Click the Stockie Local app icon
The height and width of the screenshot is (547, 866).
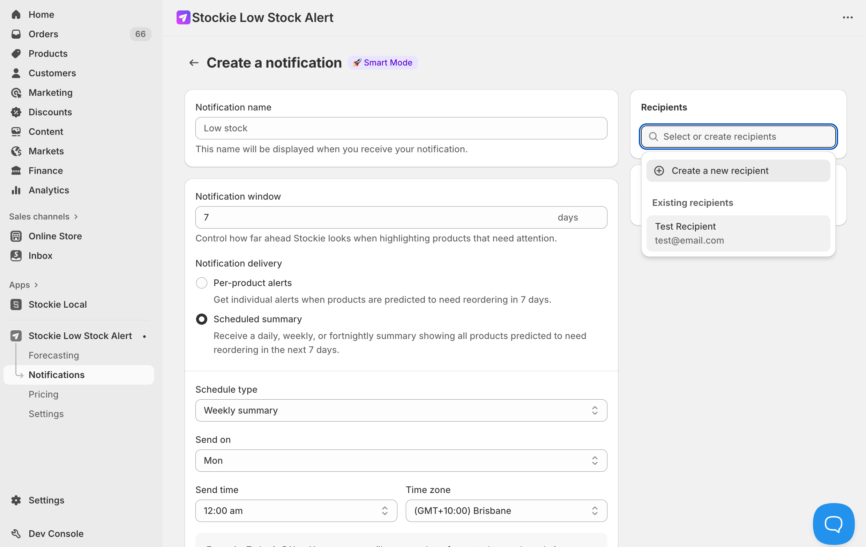click(16, 304)
